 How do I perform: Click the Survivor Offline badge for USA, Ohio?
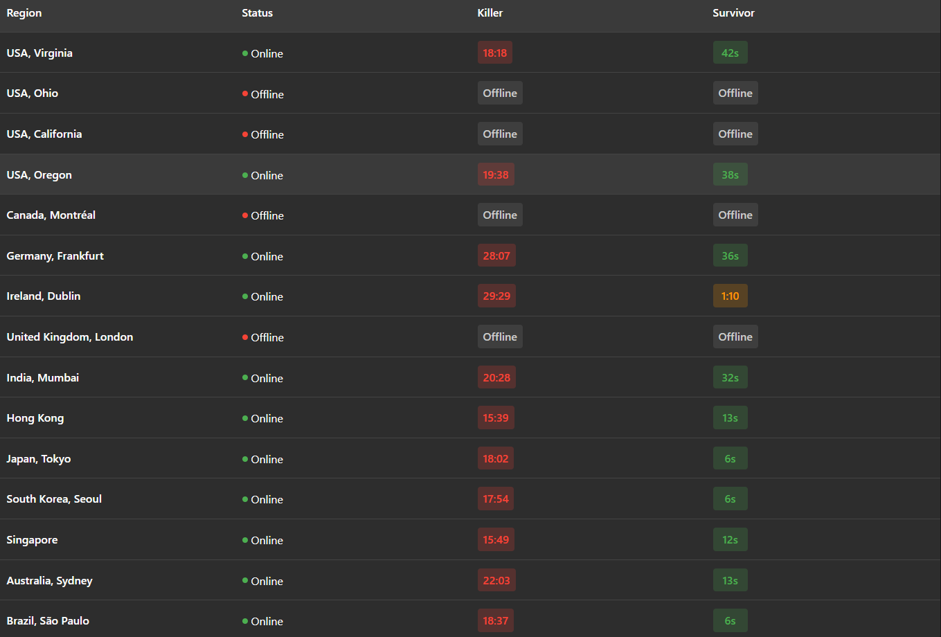[735, 93]
